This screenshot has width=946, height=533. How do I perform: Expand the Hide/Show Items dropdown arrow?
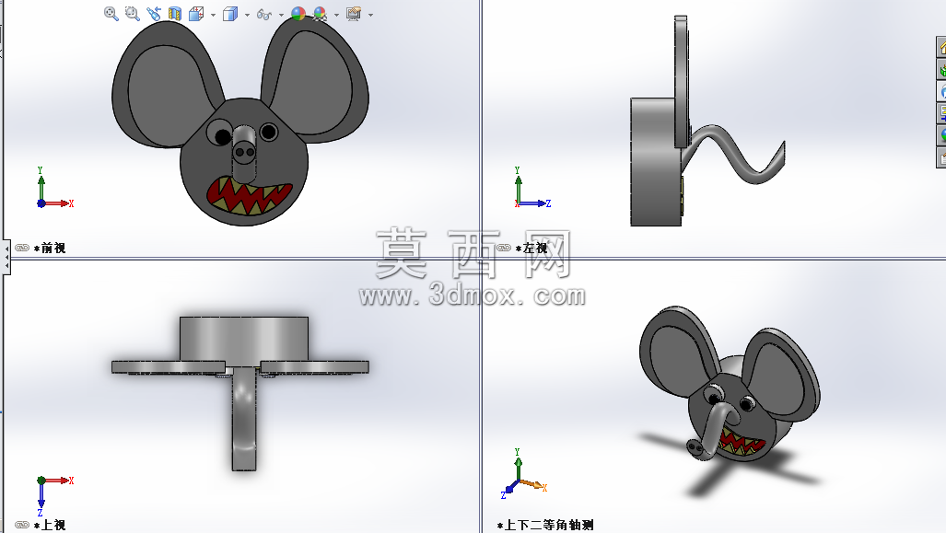click(x=281, y=15)
